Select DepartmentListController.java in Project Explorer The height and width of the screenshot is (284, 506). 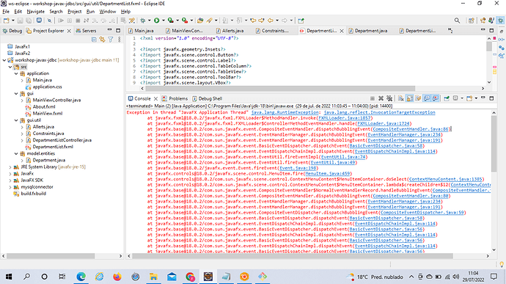pyautogui.click(x=62, y=140)
